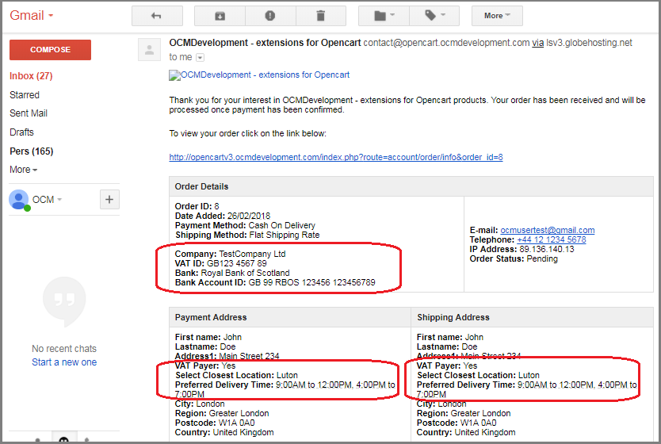Click the Hangouts quote bubble icon
Screen dimensions: 661x444
click(x=64, y=301)
